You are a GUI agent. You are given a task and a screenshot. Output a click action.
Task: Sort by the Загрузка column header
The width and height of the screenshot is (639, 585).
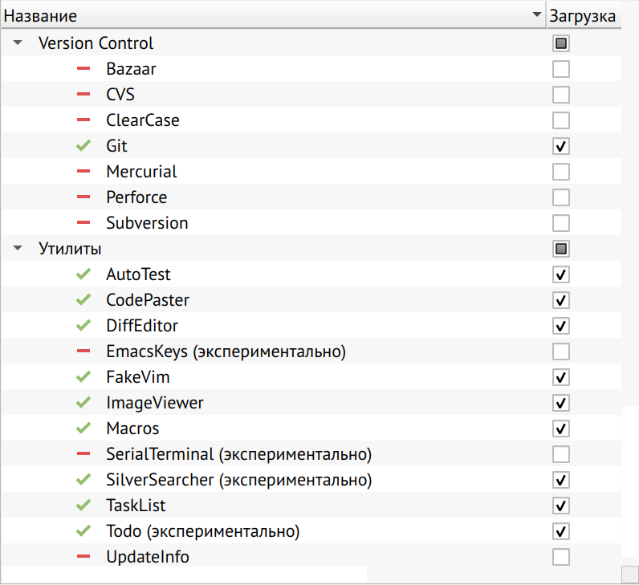[x=584, y=15]
